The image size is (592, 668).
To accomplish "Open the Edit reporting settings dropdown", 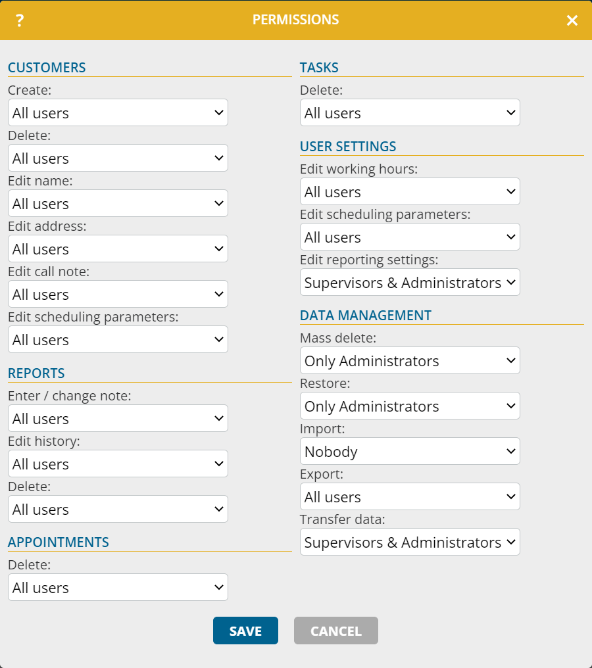I will click(409, 282).
